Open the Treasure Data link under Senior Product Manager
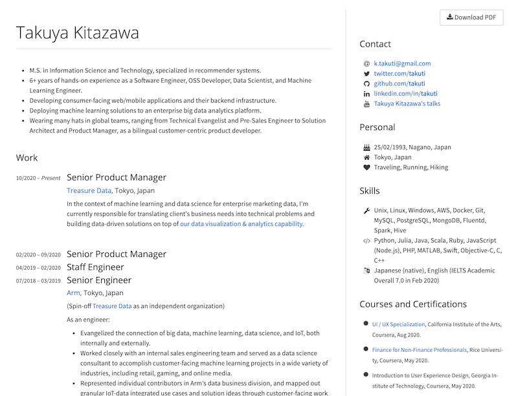518x396 pixels. coord(89,190)
